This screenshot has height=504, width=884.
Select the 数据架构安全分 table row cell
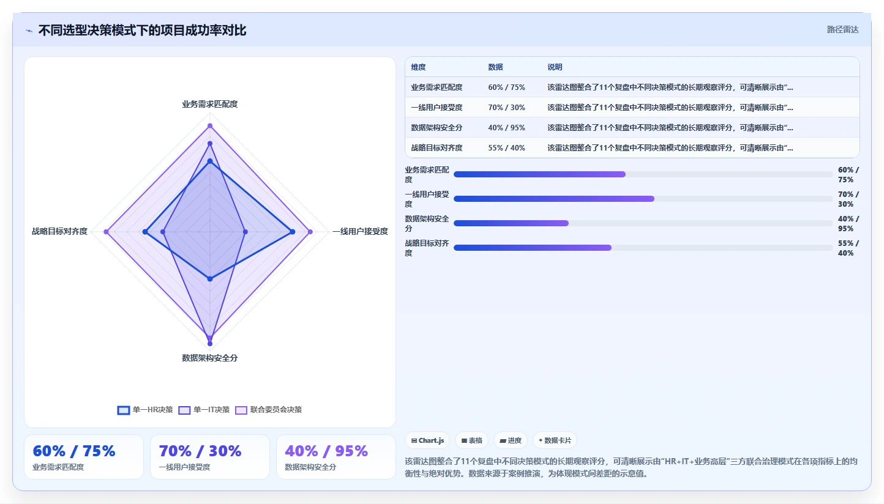pyautogui.click(x=436, y=128)
